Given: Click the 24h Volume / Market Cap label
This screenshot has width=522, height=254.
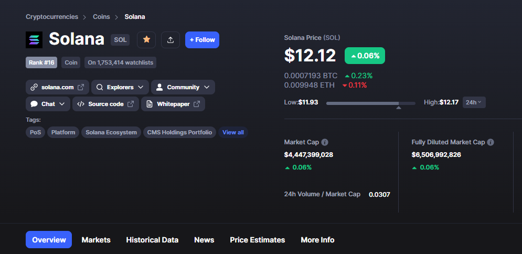Looking at the screenshot, I should point(322,194).
